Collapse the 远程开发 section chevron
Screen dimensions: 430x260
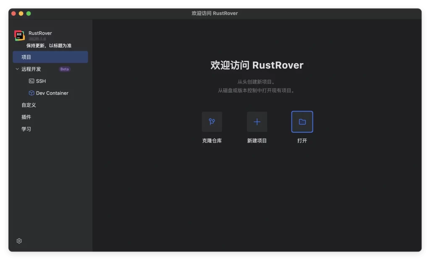point(17,69)
